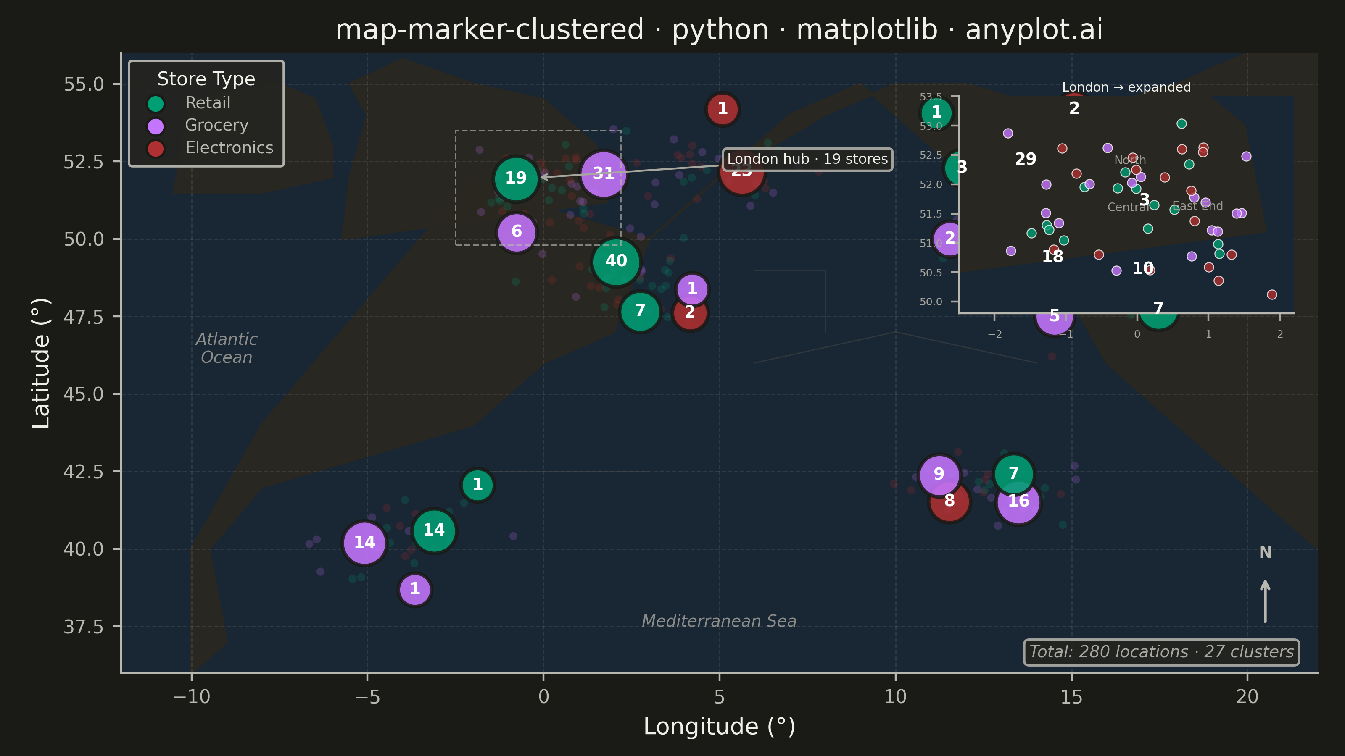This screenshot has height=756, width=1345.
Task: Click the green cluster marker labeled 14
Action: tap(434, 530)
